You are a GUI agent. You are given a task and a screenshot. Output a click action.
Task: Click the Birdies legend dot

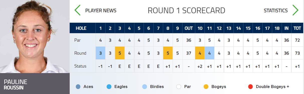(x=144, y=87)
